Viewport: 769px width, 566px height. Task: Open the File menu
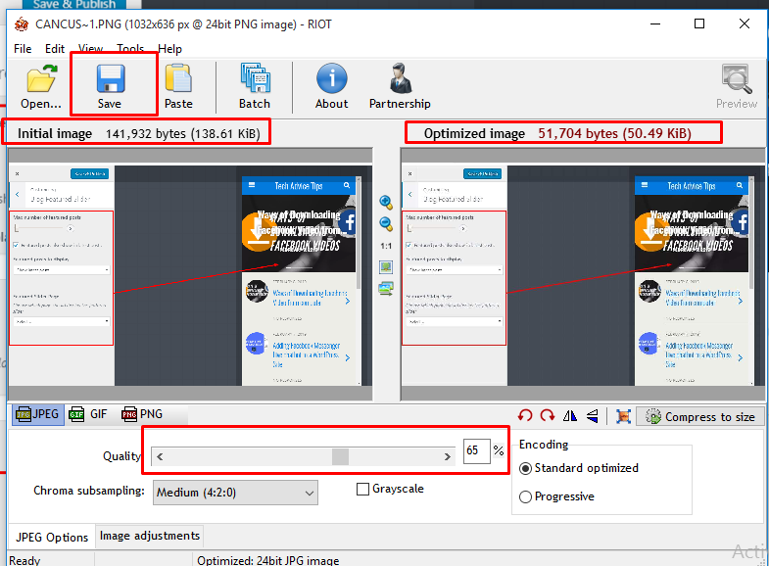pyautogui.click(x=23, y=49)
